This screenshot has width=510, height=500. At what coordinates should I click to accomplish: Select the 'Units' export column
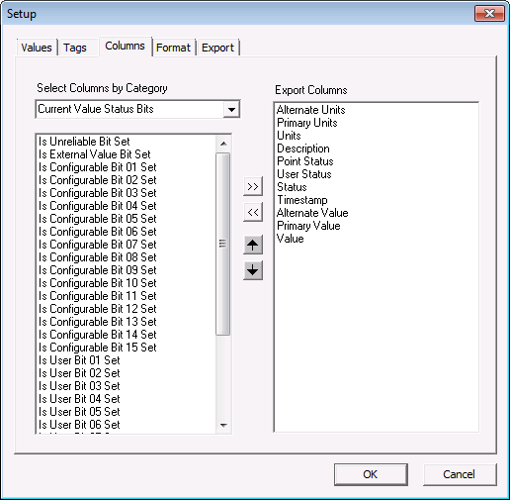pyautogui.click(x=289, y=136)
